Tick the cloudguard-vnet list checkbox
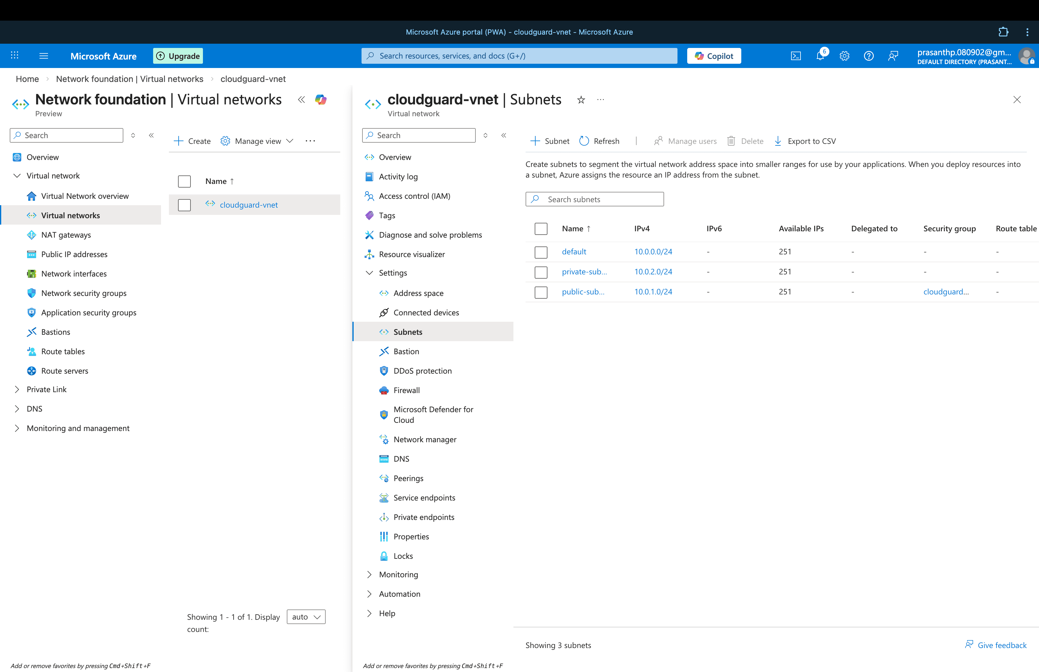This screenshot has height=672, width=1039. click(184, 205)
